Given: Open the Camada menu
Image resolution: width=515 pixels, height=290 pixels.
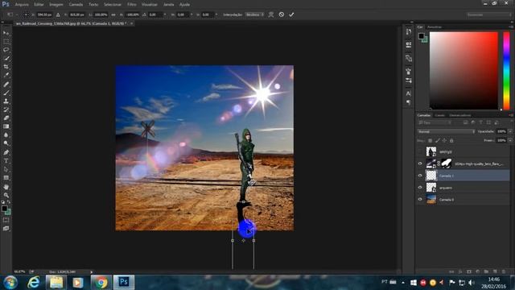Looking at the screenshot, I should [x=76, y=5].
